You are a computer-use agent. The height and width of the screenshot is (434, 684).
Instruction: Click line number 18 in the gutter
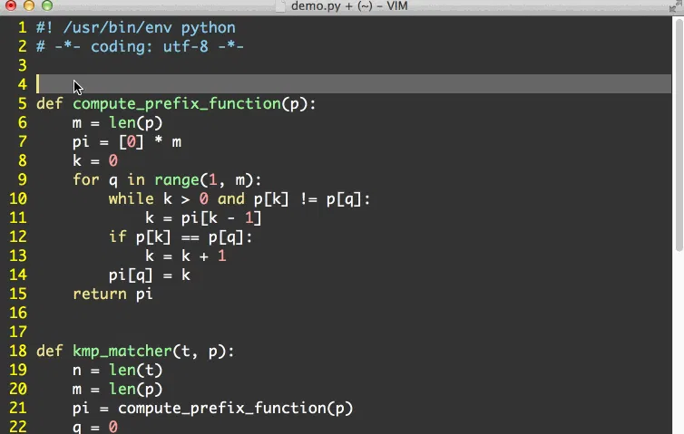pyautogui.click(x=18, y=351)
